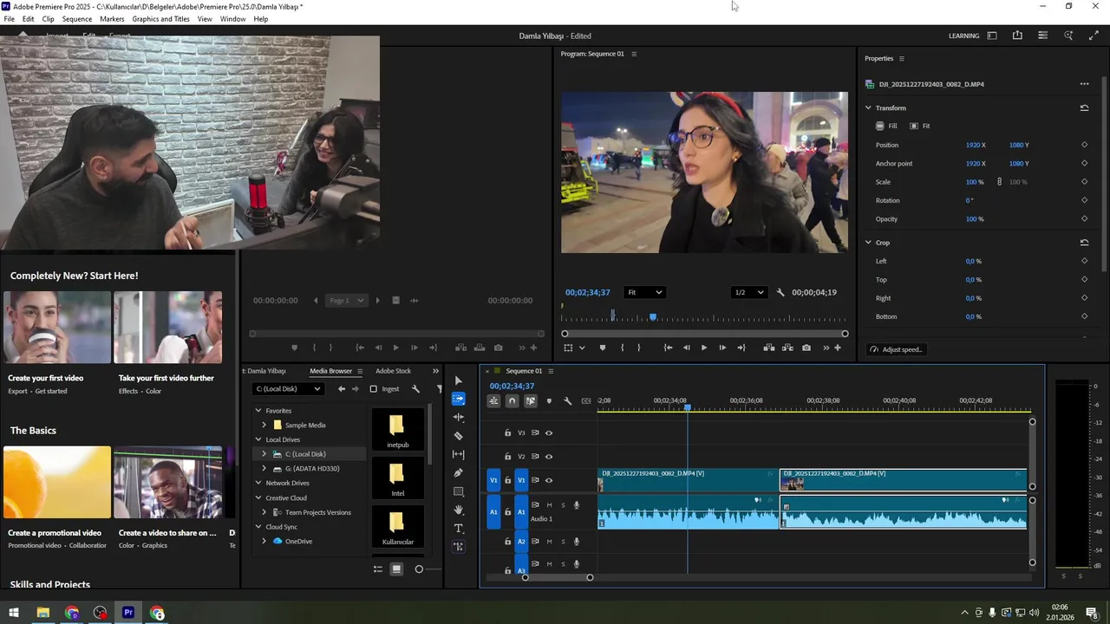Screen dimensions: 1110x624
Task: Mark In point in Program monitor
Action: 622,348
